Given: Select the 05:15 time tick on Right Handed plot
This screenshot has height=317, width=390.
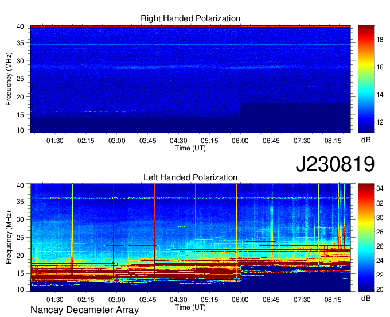Looking at the screenshot, I should (209, 141).
